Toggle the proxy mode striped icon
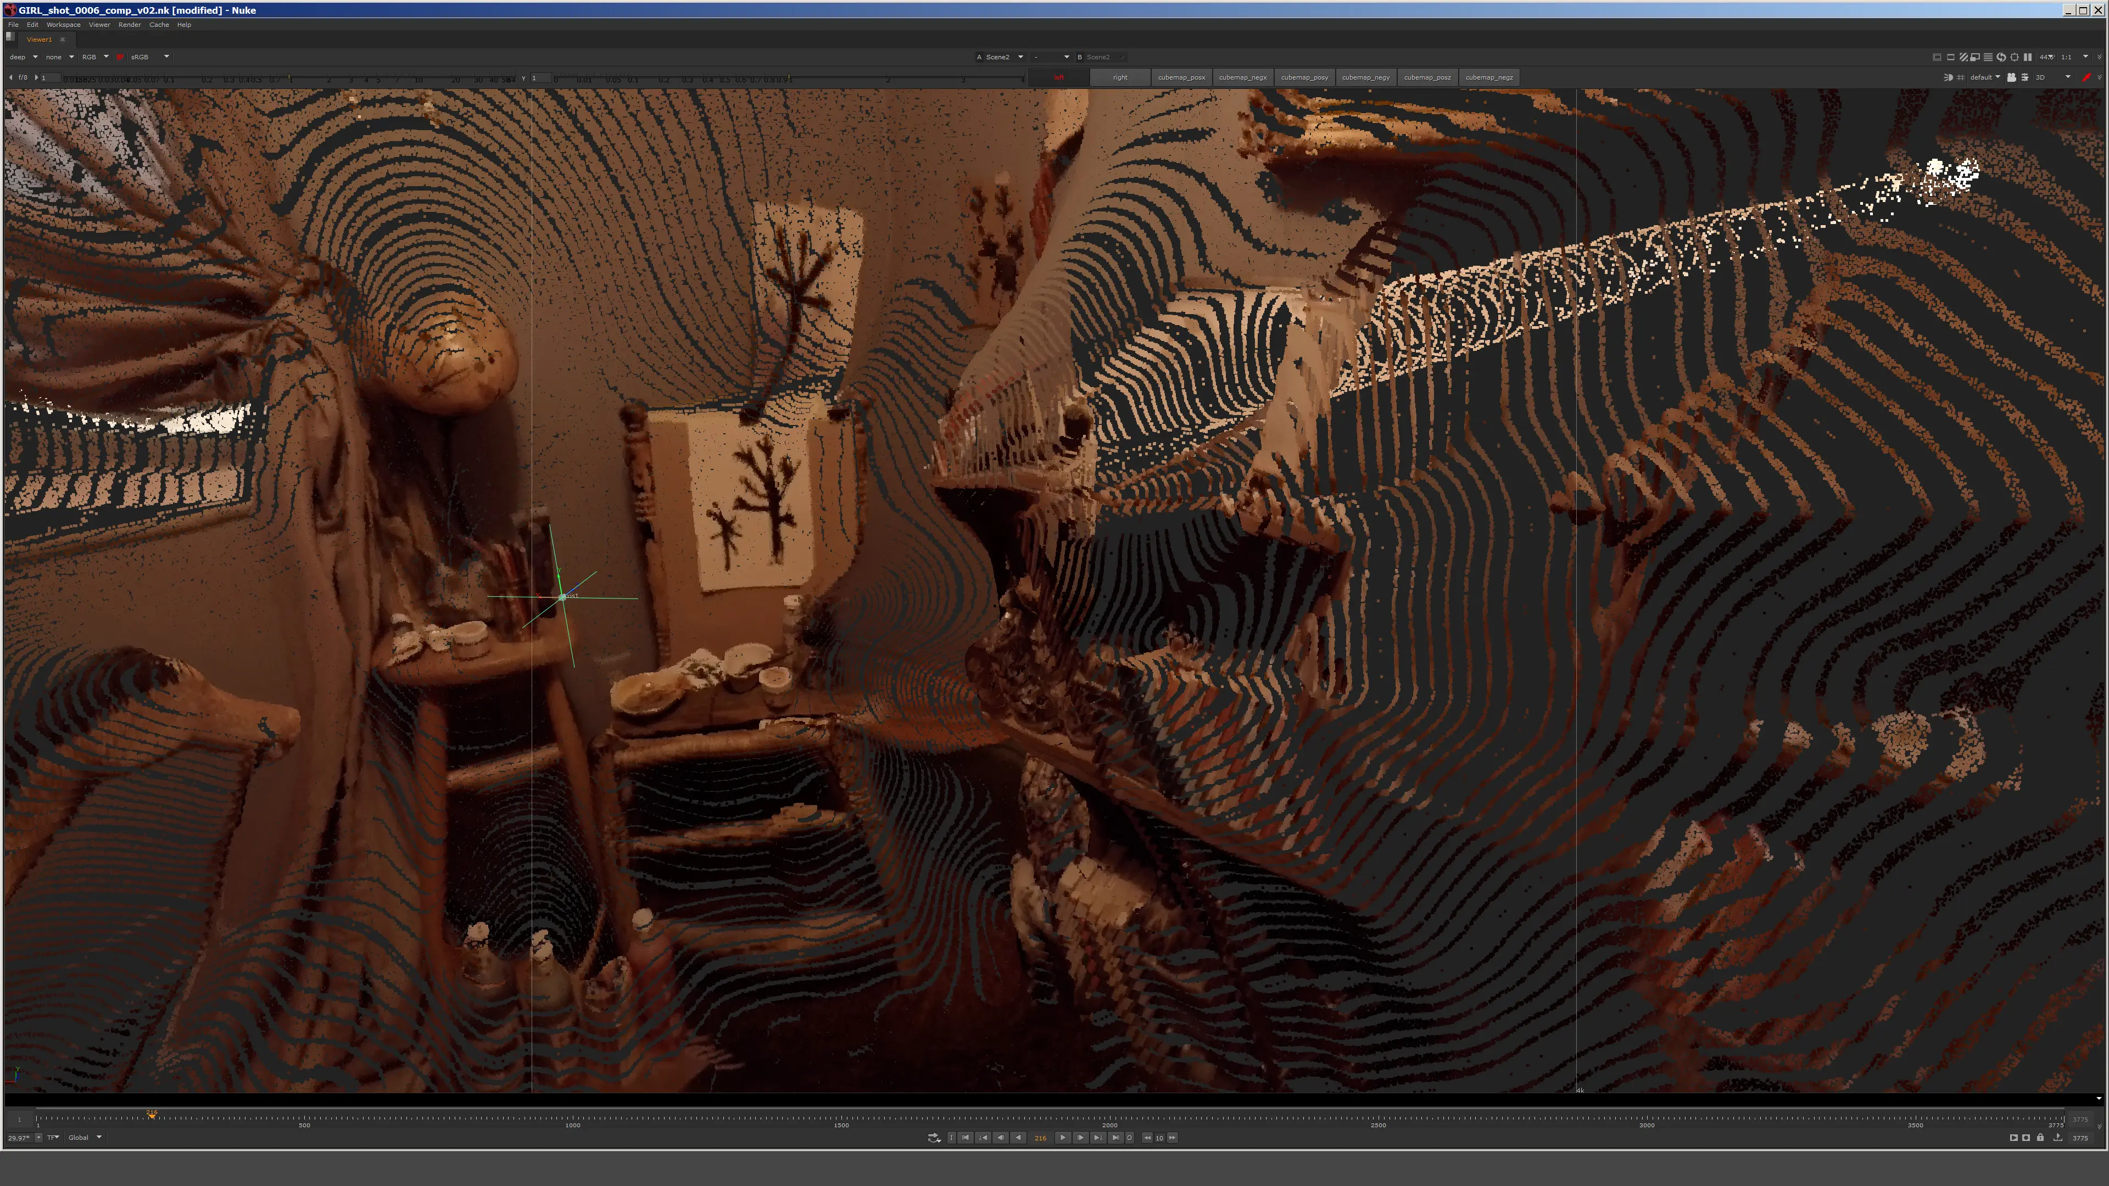This screenshot has height=1186, width=2109. tap(1963, 57)
